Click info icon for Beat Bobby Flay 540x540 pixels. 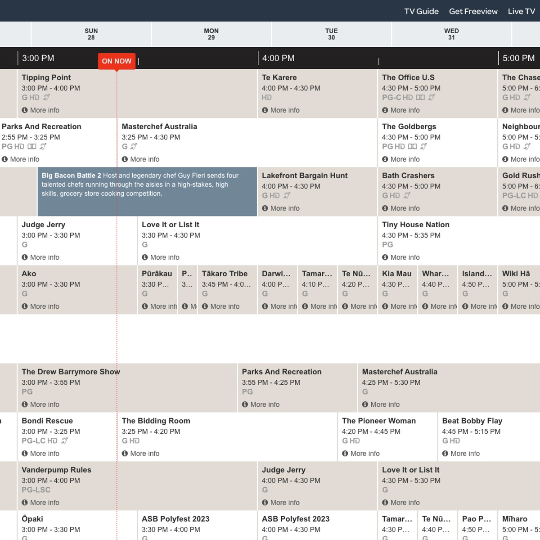pyautogui.click(x=445, y=454)
